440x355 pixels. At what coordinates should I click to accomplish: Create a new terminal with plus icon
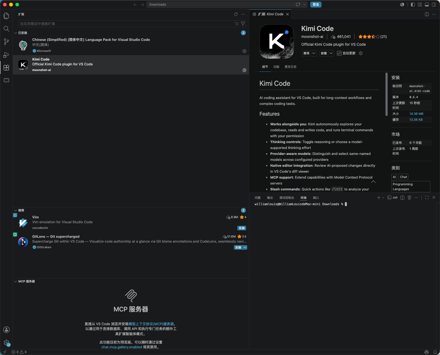(x=378, y=198)
